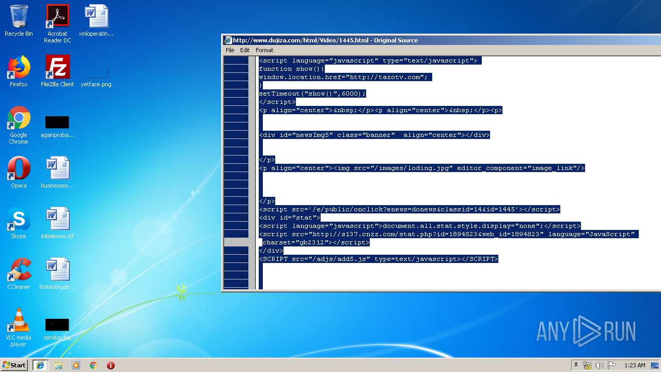
Task: Click the IE page icon in Original Source title bar
Action: pyautogui.click(x=227, y=40)
